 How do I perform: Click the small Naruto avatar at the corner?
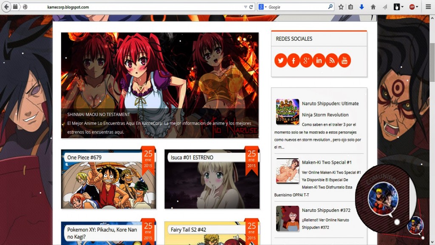click(x=415, y=225)
